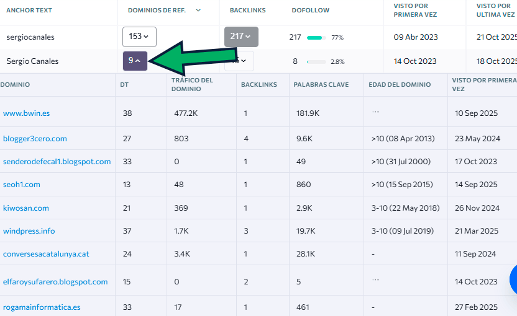Sort by Palabras Clave column header
The height and width of the screenshot is (316, 517).
pos(321,84)
